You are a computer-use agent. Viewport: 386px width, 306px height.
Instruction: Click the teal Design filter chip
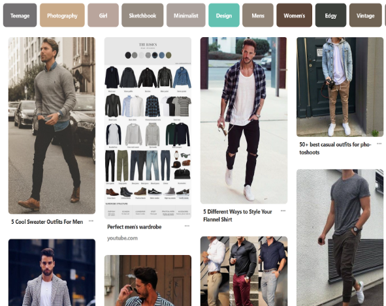(224, 15)
